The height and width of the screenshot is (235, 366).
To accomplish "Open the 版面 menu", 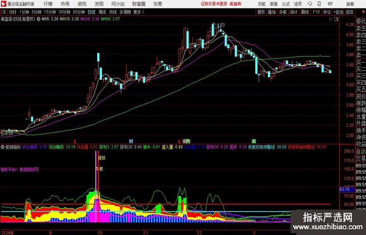I will tap(273, 4).
